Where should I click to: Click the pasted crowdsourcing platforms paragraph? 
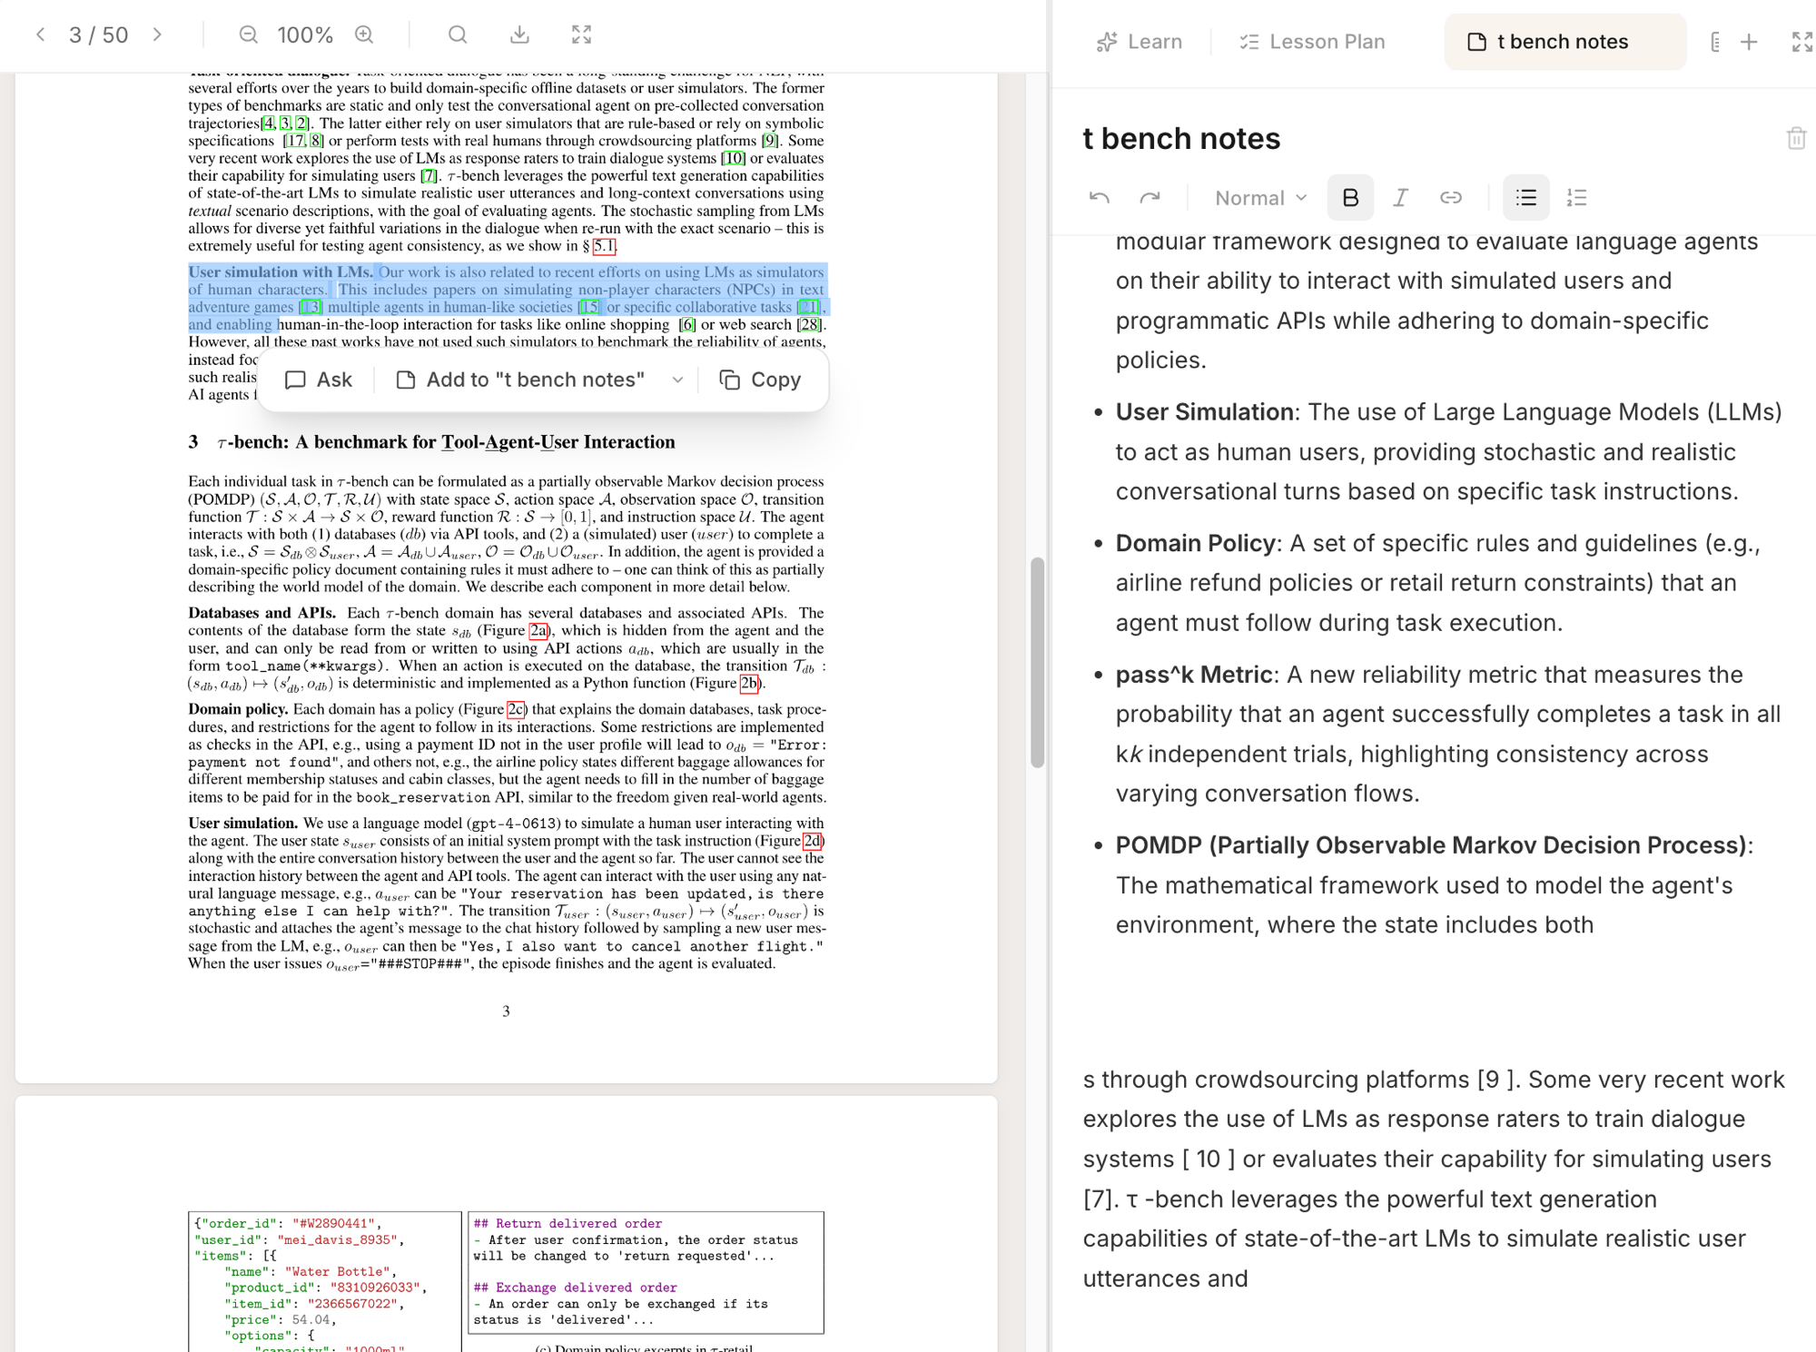(1435, 1179)
